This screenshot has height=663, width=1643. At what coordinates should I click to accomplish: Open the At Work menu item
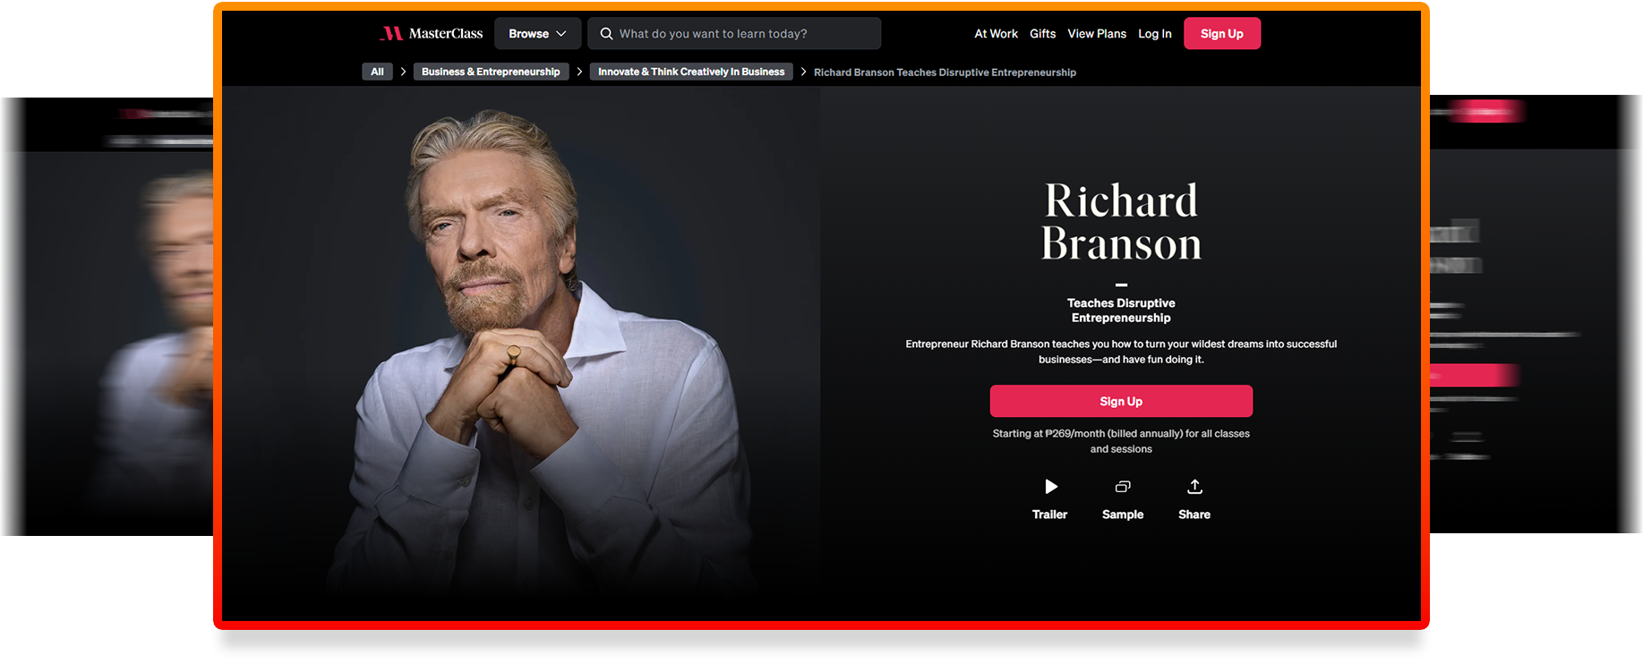tap(996, 34)
